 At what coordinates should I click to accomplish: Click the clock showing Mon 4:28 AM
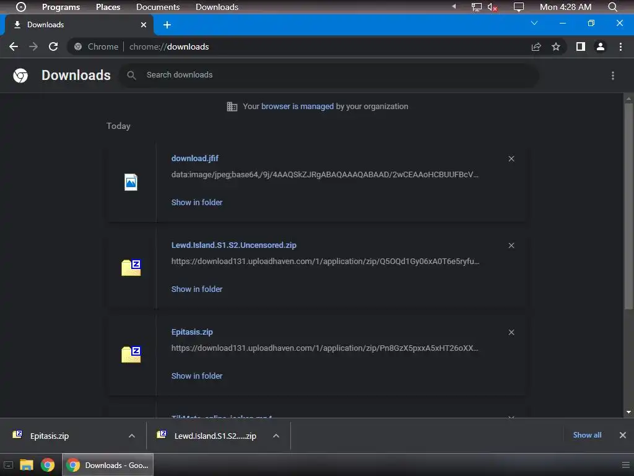coord(565,7)
